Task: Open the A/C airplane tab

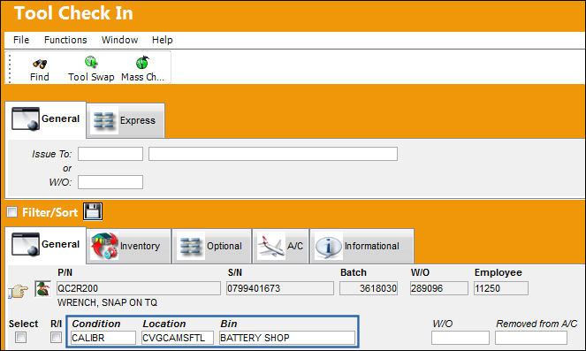Action: click(281, 246)
